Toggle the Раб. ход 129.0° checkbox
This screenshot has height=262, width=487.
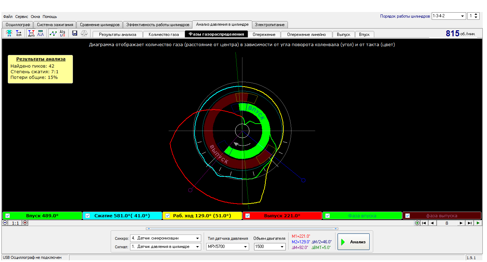(168, 216)
